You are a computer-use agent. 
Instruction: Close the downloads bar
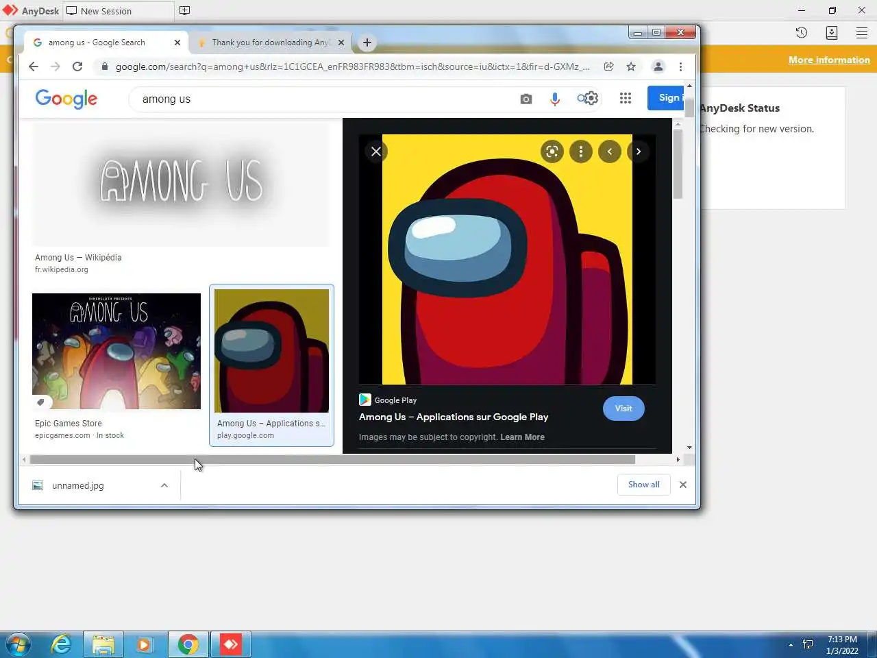pyautogui.click(x=682, y=485)
